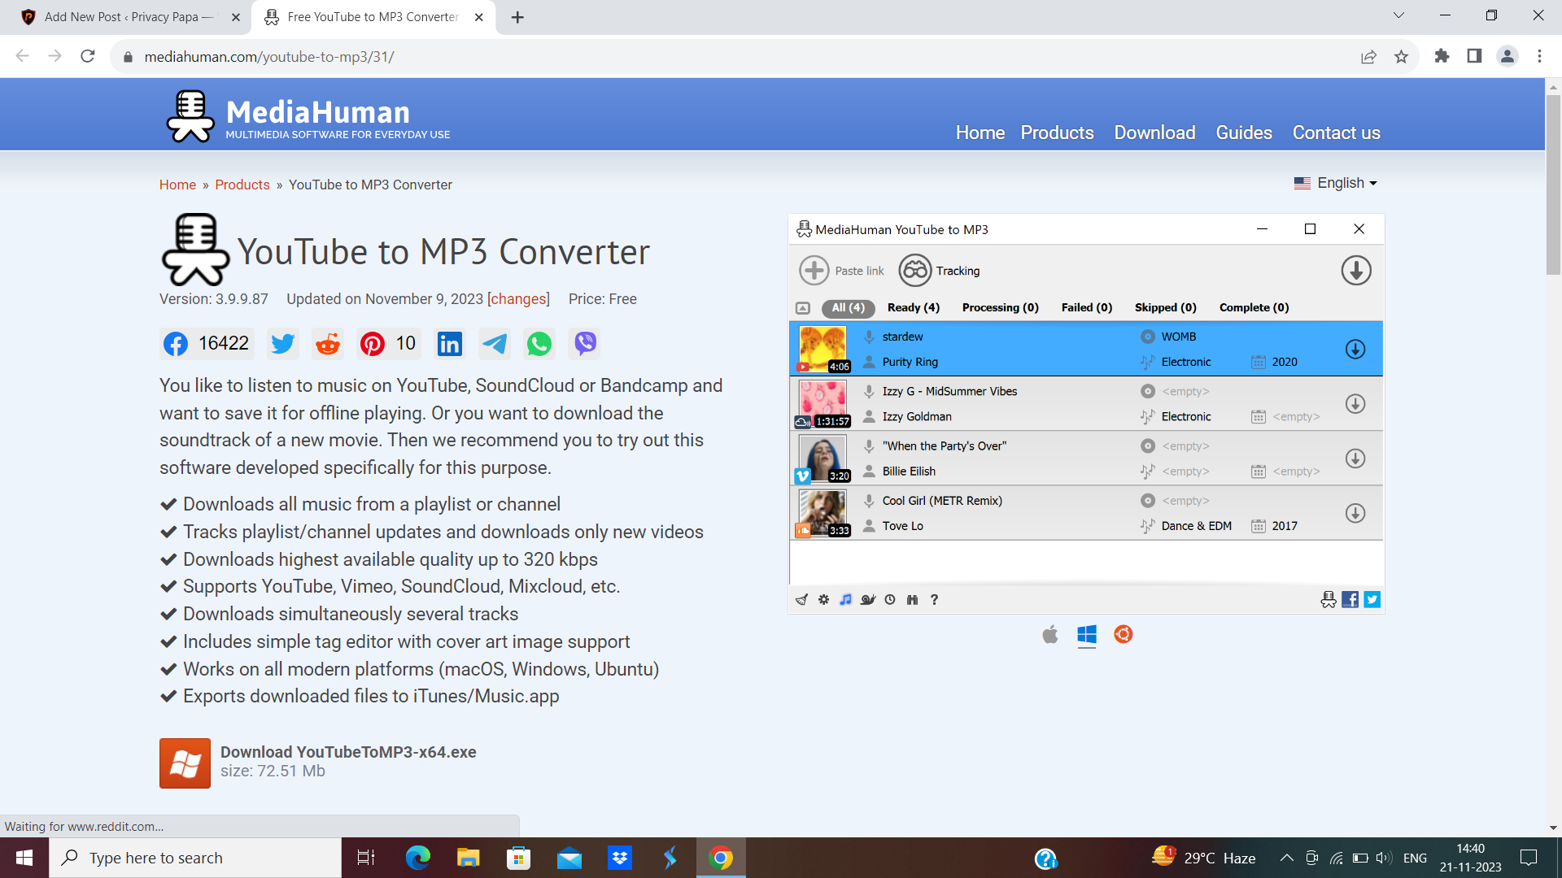Image resolution: width=1562 pixels, height=878 pixels.
Task: Share page via Viber icon
Action: (x=585, y=344)
